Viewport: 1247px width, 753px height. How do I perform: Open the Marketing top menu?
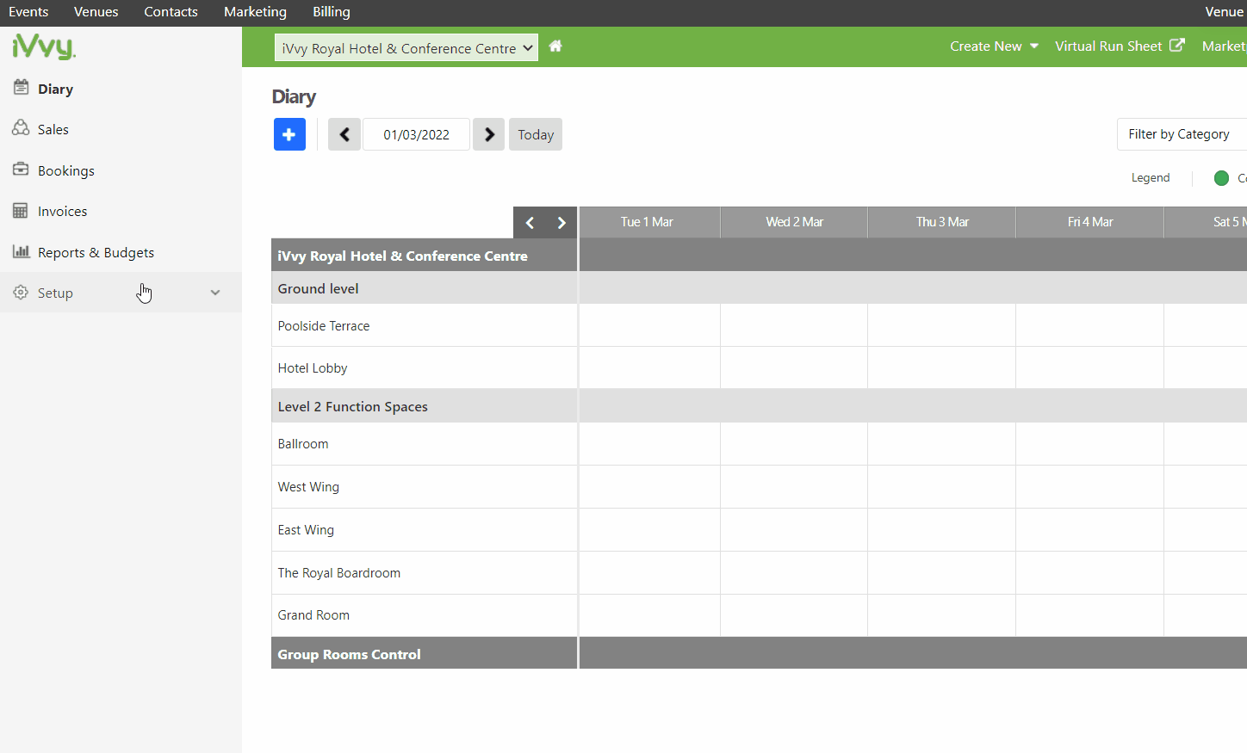255,12
